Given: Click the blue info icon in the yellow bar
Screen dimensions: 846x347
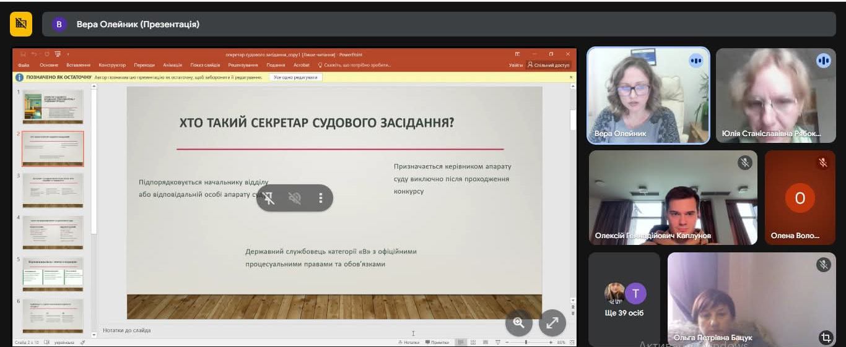Looking at the screenshot, I should [20, 77].
